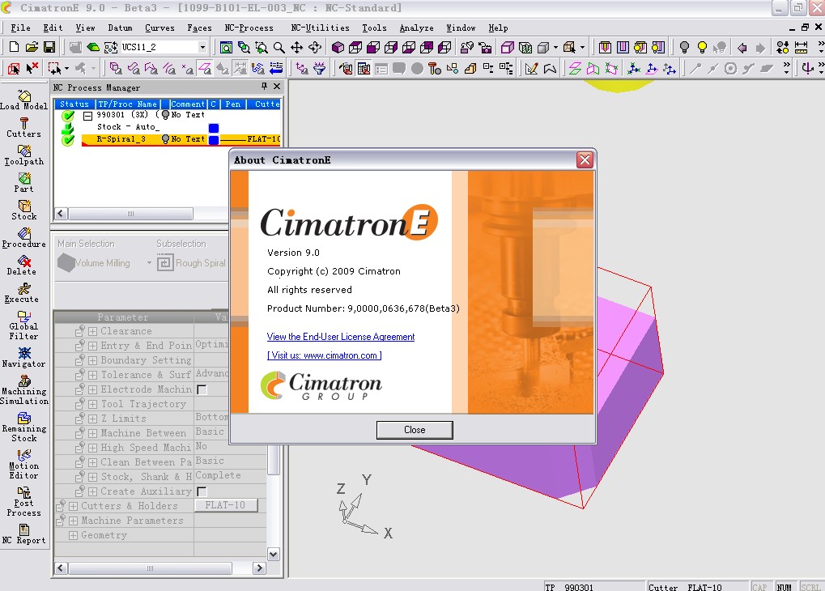Viewport: 825px width, 591px height.
Task: Expand Cutters & Holders group
Action: tap(73, 506)
